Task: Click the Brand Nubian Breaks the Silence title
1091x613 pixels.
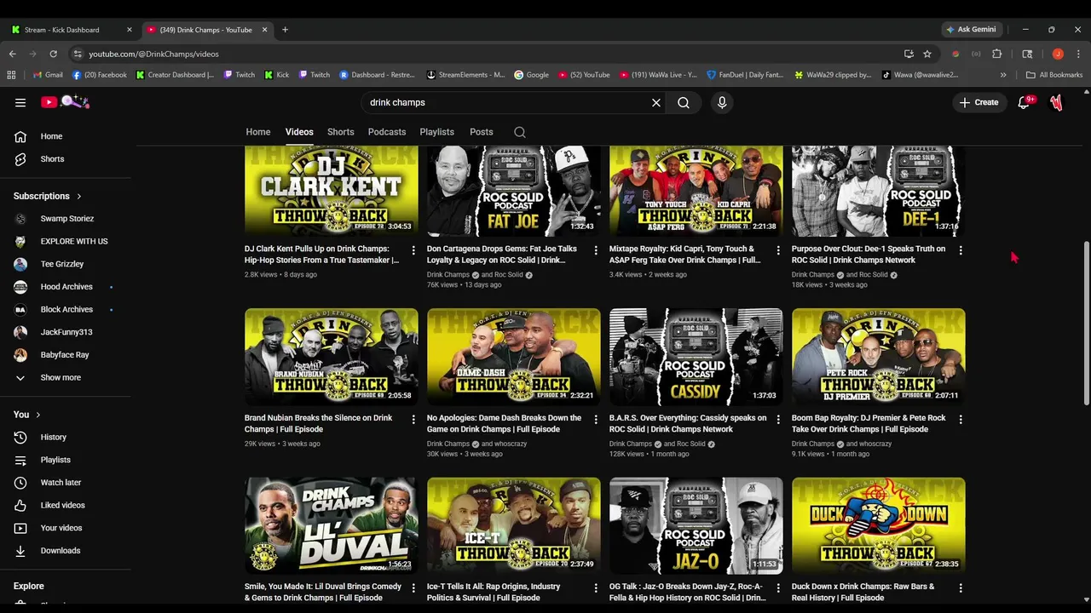Action: [x=319, y=423]
